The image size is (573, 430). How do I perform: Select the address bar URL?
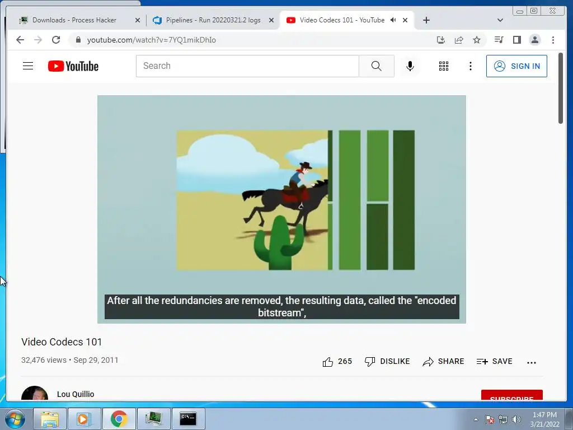point(151,40)
